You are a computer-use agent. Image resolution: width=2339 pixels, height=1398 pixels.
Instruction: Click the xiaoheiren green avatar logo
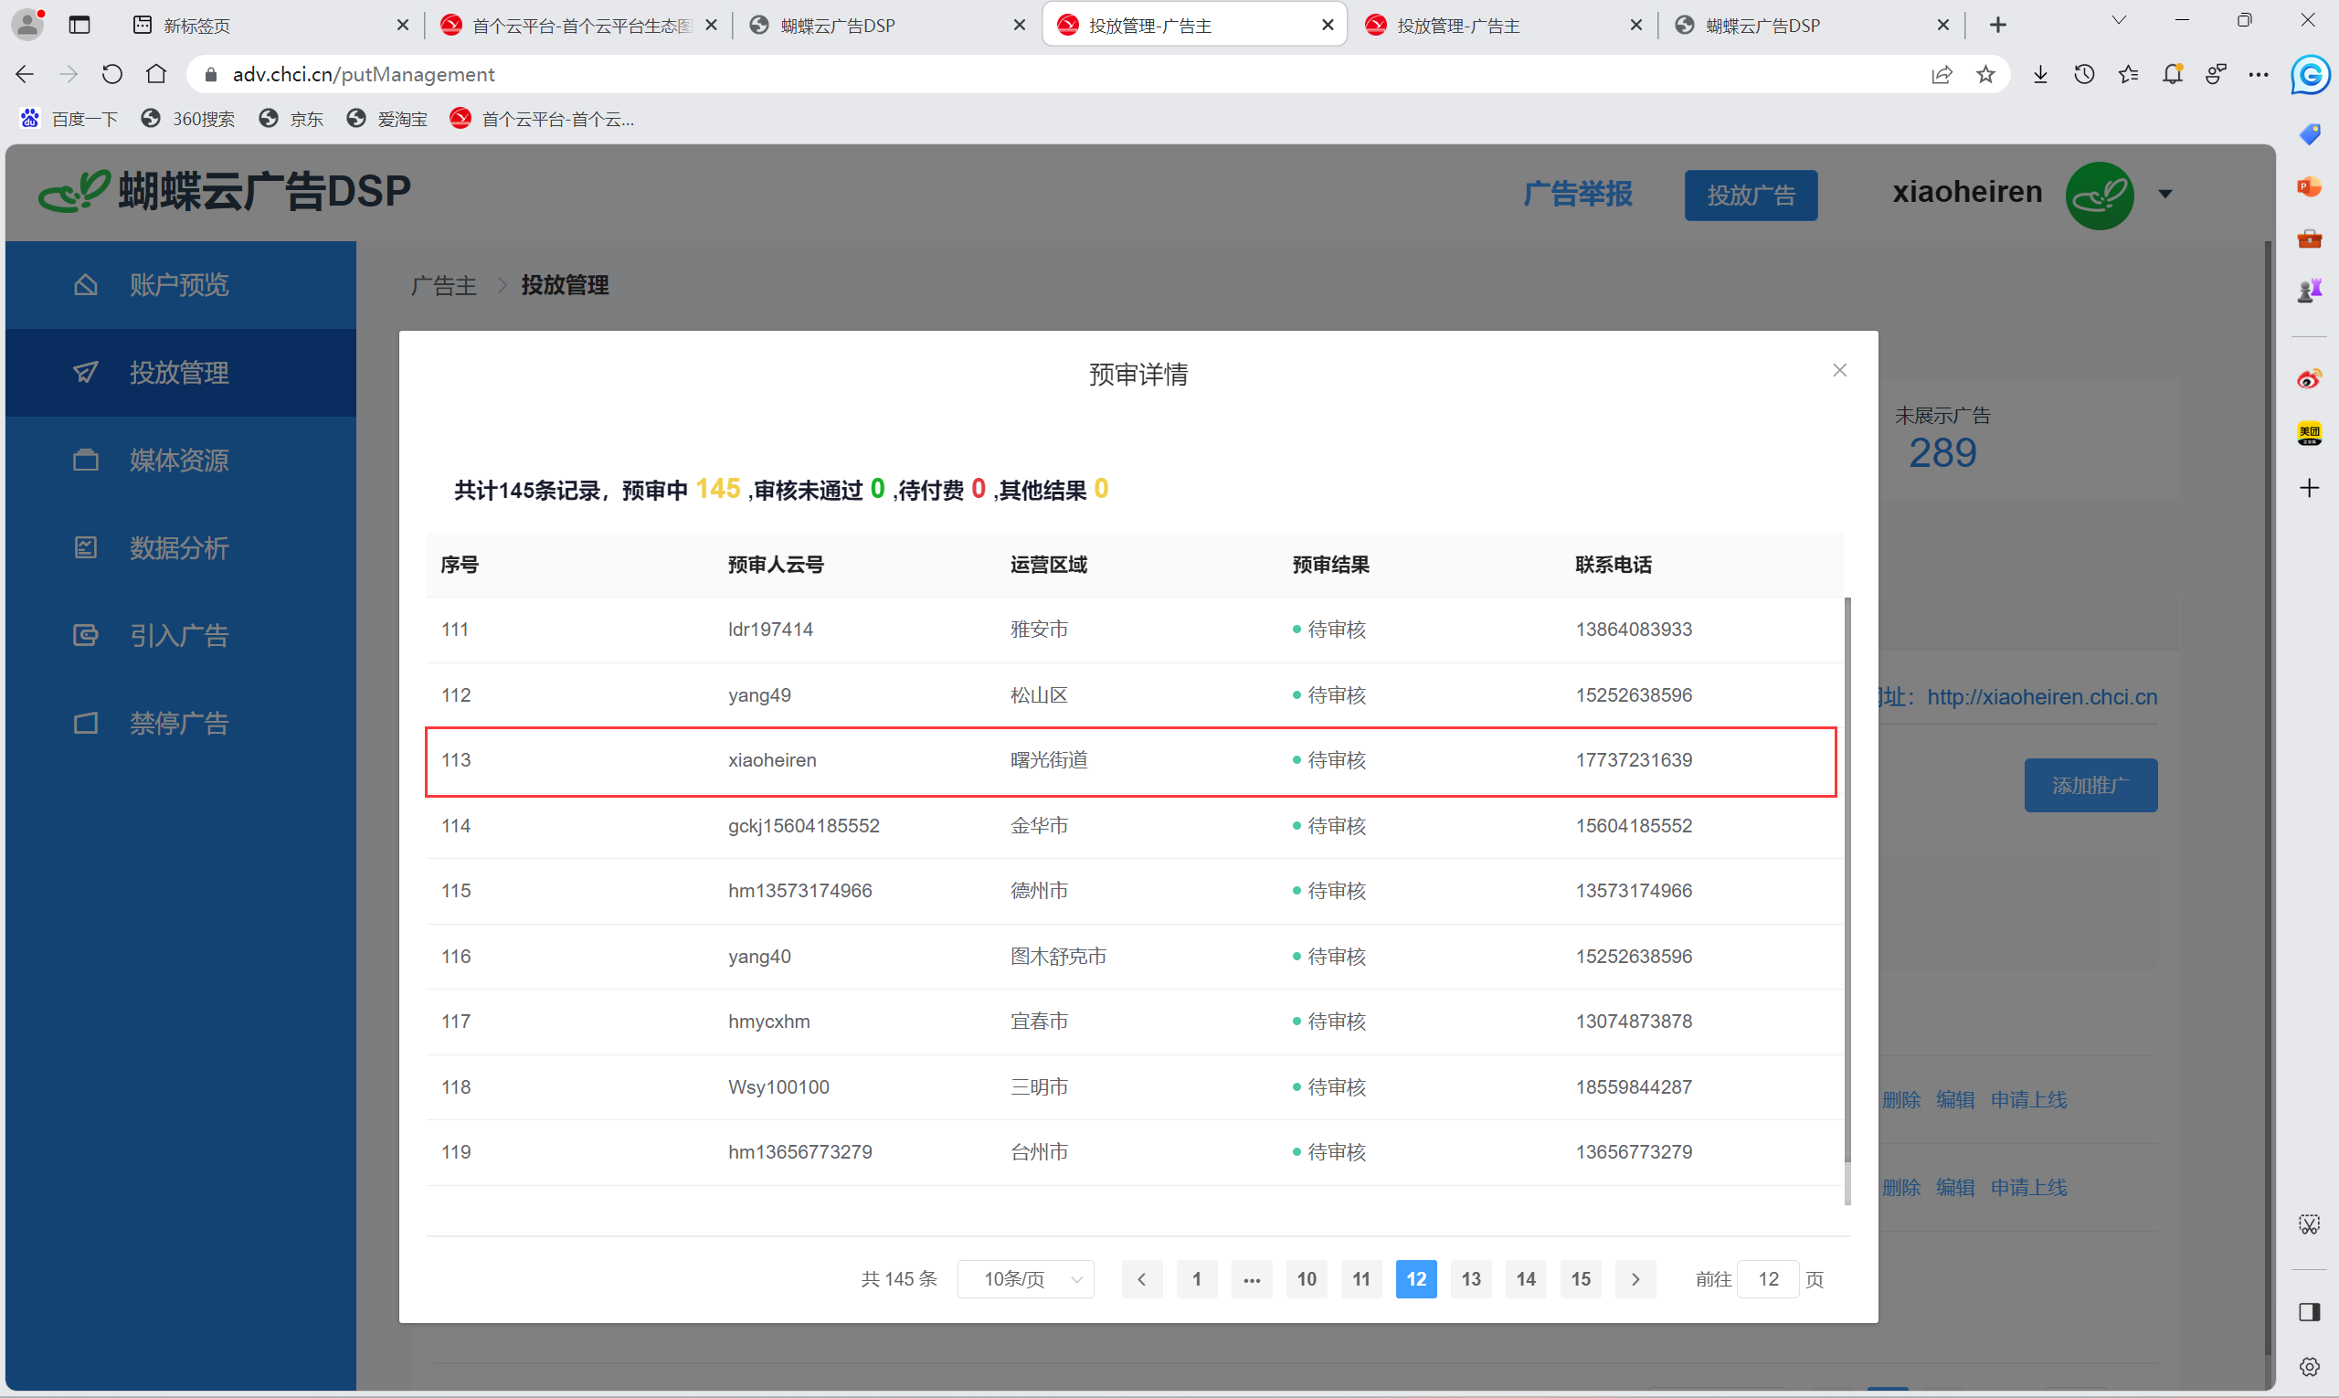(2099, 195)
